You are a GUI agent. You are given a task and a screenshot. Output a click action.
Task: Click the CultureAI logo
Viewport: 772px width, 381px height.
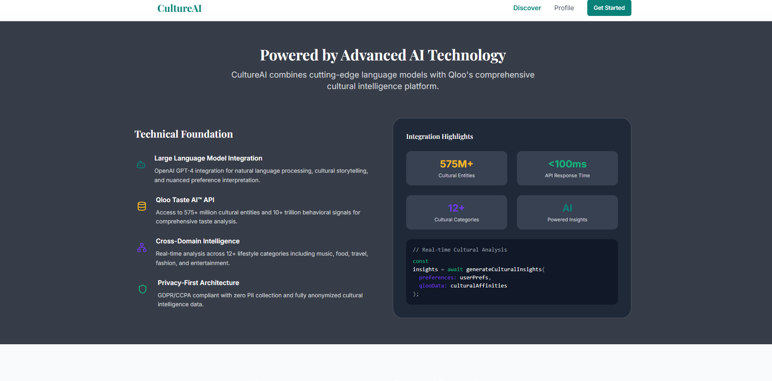(179, 8)
